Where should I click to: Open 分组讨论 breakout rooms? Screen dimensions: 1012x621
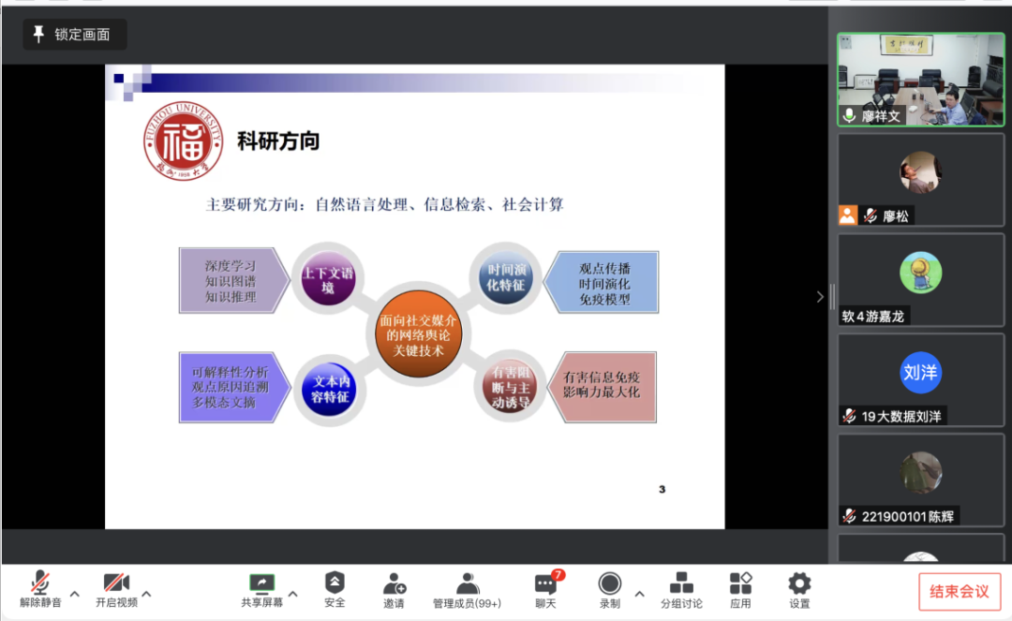click(681, 590)
